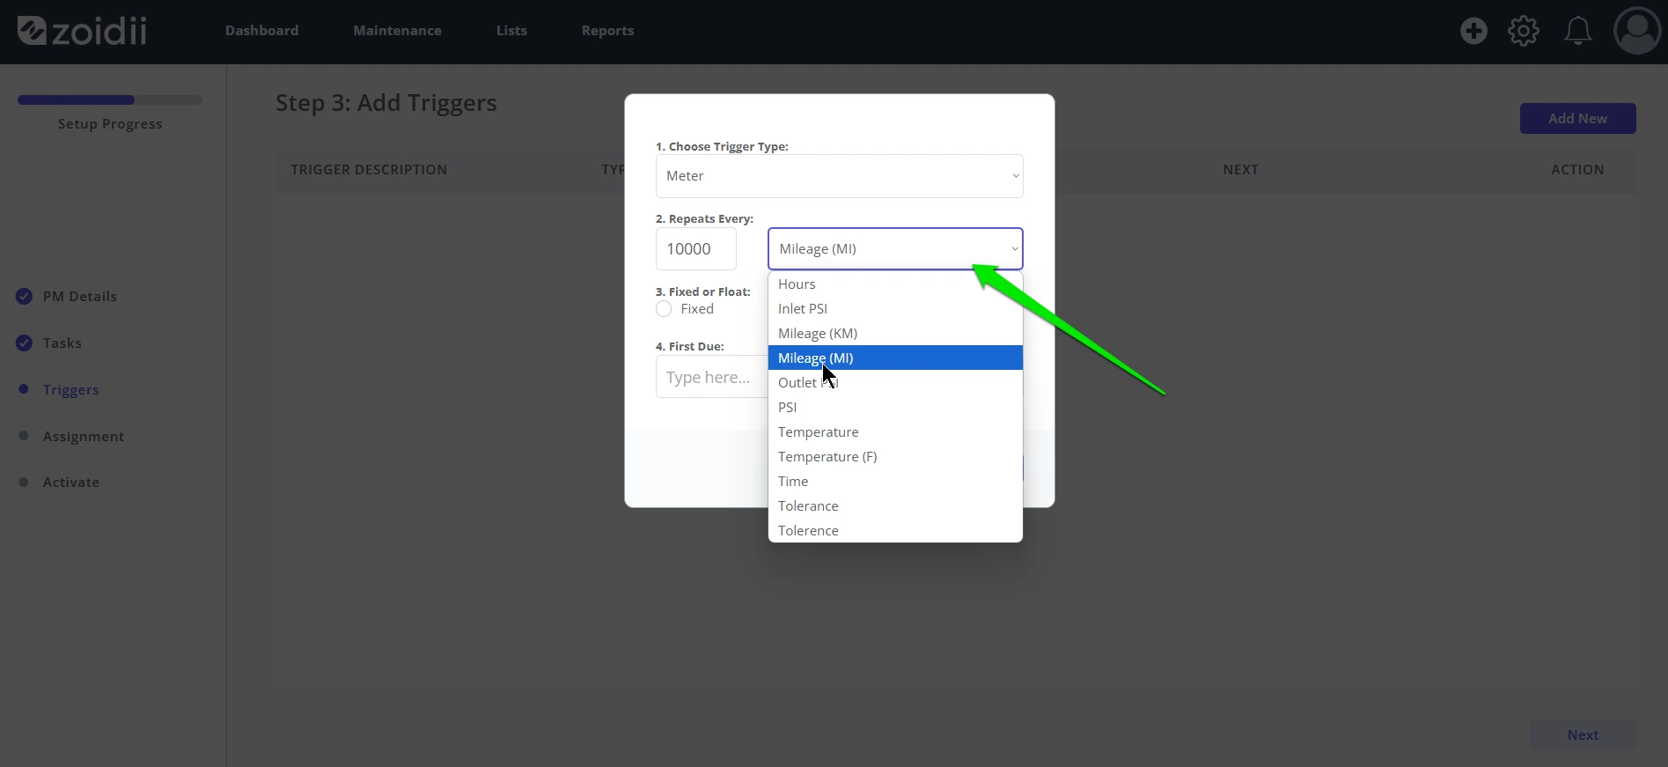Viewport: 1668px width, 767px height.
Task: Click NEXT column header
Action: pos(1240,170)
